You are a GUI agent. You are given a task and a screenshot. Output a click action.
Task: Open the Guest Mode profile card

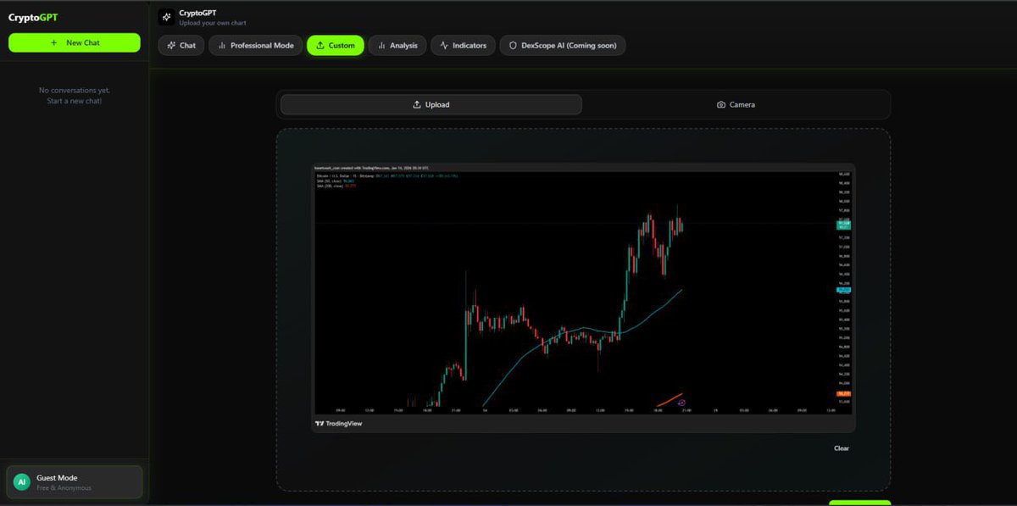tap(75, 481)
